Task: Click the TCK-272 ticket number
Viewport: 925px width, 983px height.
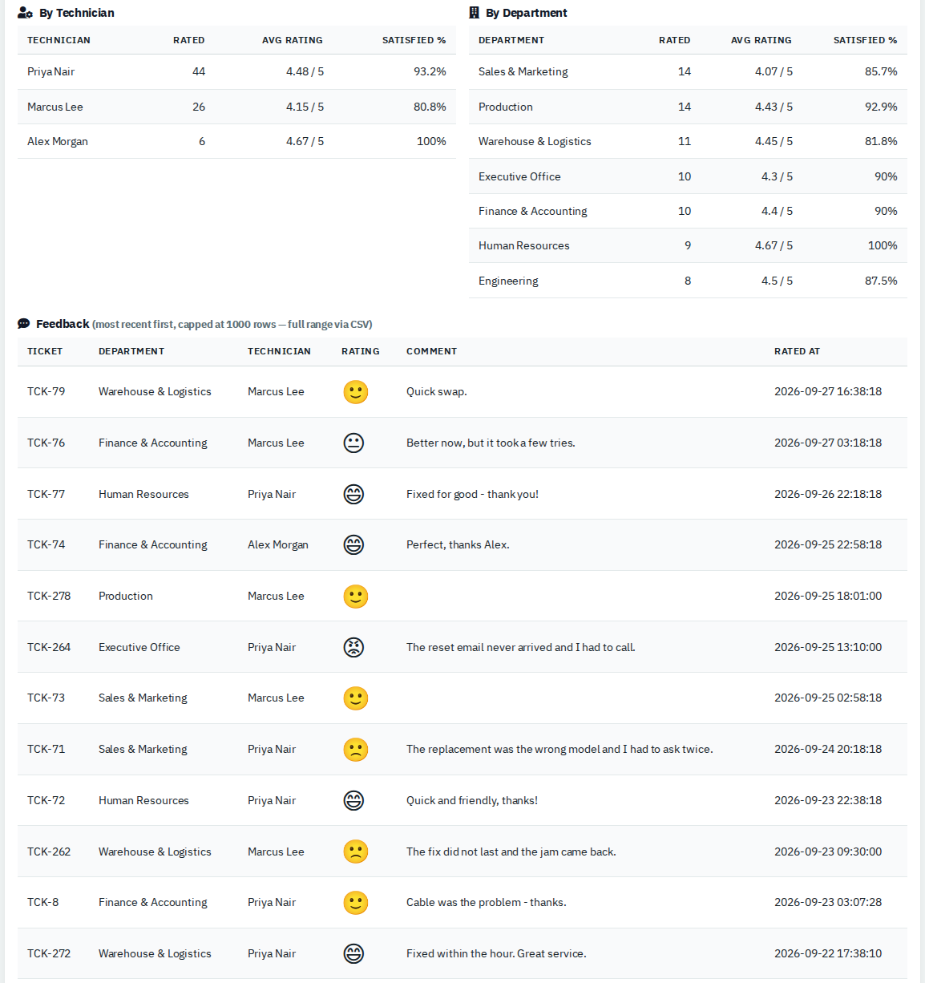Action: (x=49, y=953)
